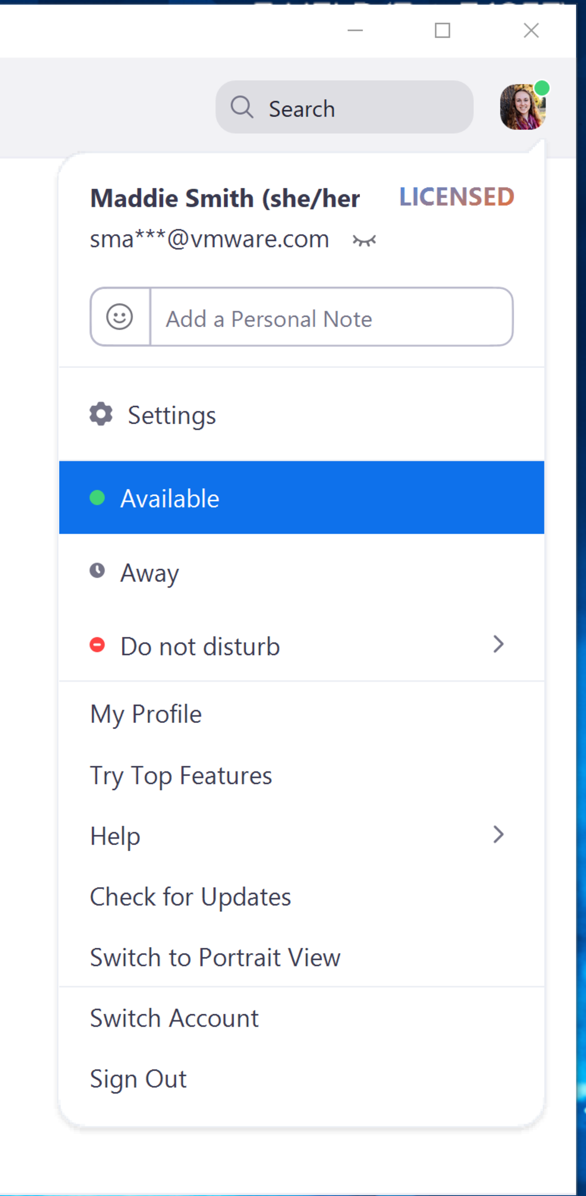Viewport: 586px width, 1196px height.
Task: Toggle email visibility eye icon
Action: [x=364, y=241]
